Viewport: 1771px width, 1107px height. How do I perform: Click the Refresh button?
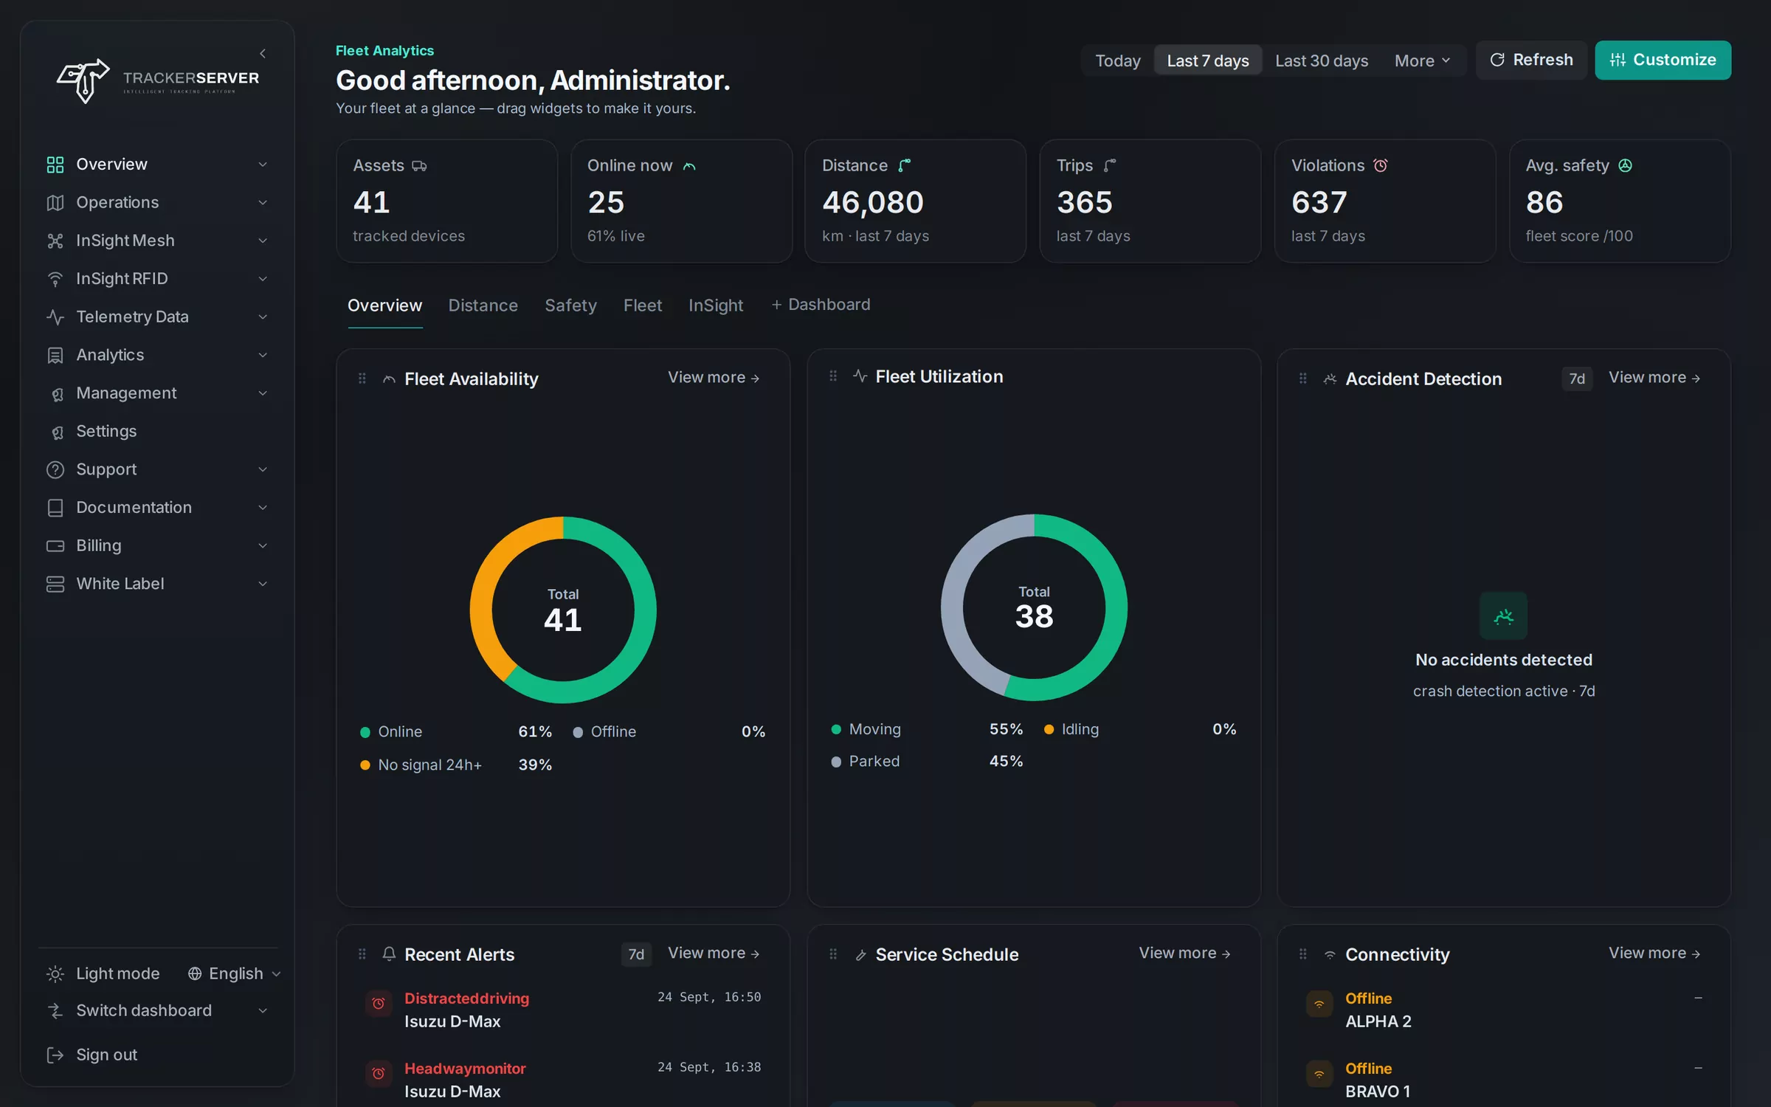(1531, 60)
